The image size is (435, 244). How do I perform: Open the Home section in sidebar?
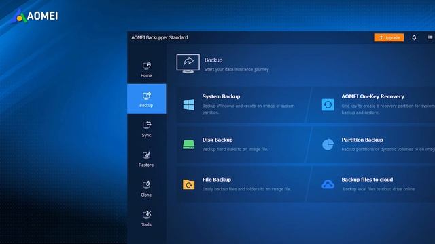coord(146,69)
